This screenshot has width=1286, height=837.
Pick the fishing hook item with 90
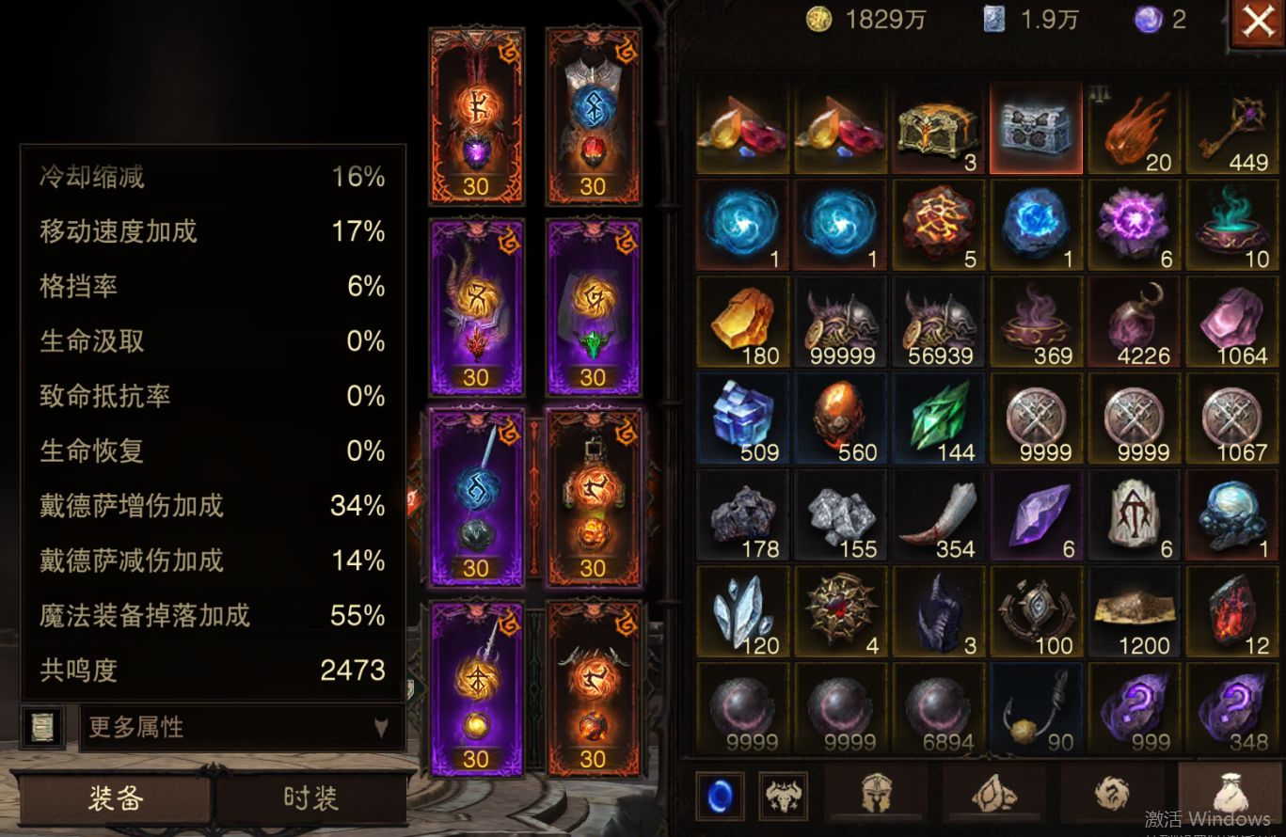click(1036, 709)
